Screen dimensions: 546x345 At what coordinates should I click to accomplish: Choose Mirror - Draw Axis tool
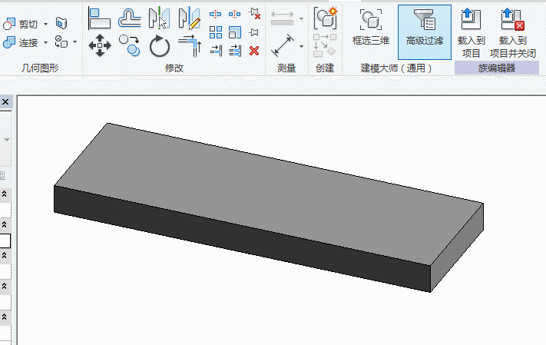click(188, 17)
